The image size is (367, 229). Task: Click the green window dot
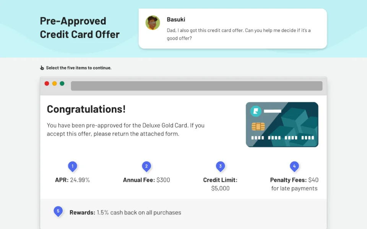coord(62,84)
